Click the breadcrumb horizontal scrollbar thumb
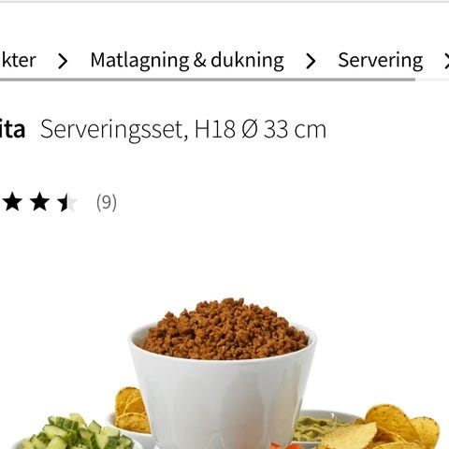Image resolution: width=449 pixels, height=449 pixels. (208, 80)
